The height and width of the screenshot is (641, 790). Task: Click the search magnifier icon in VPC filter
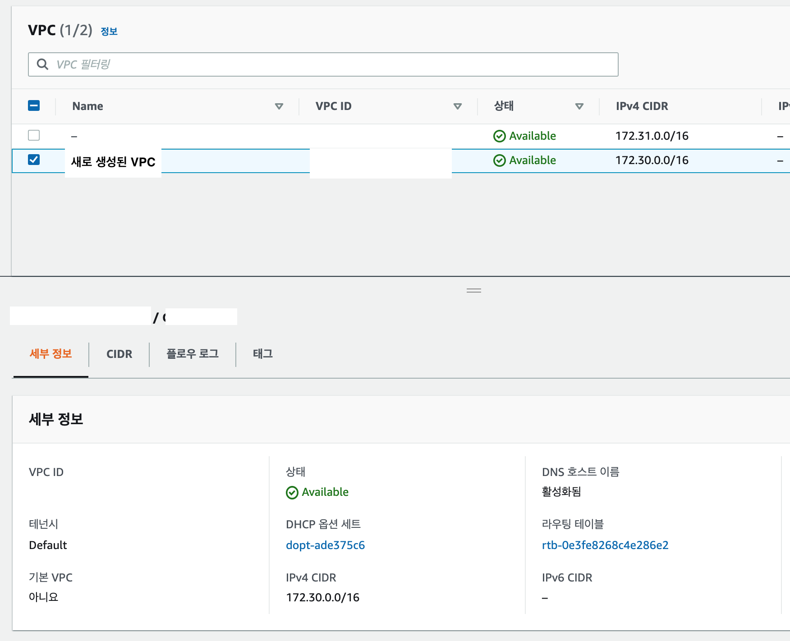coord(42,64)
